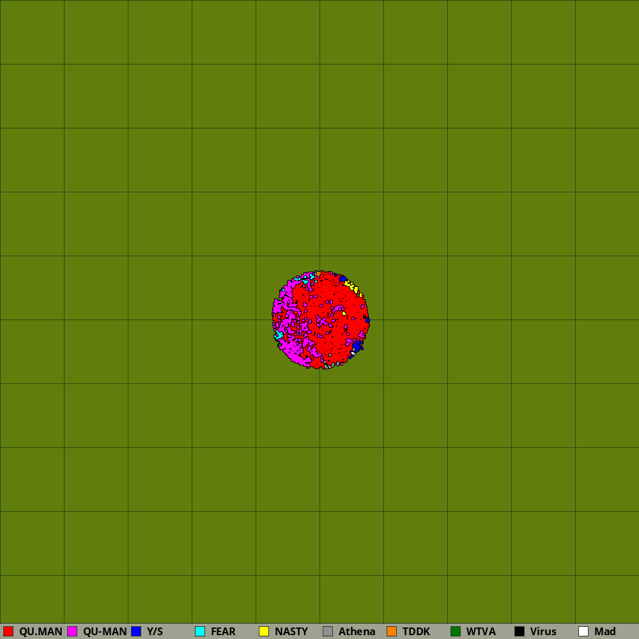The image size is (639, 639).
Task: Click the TDDK label in the legend
Action: tap(416, 631)
